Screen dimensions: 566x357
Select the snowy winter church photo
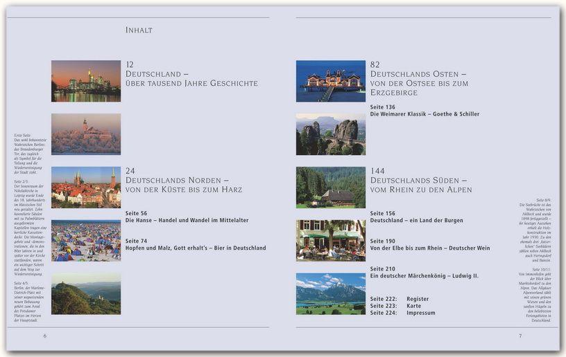pos(85,134)
